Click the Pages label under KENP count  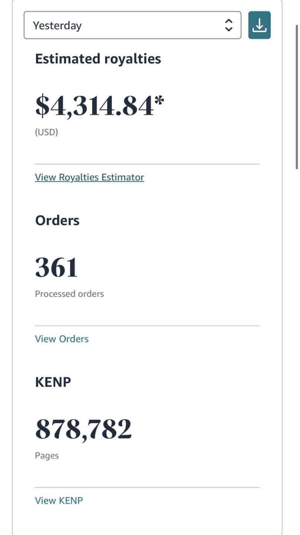click(47, 455)
